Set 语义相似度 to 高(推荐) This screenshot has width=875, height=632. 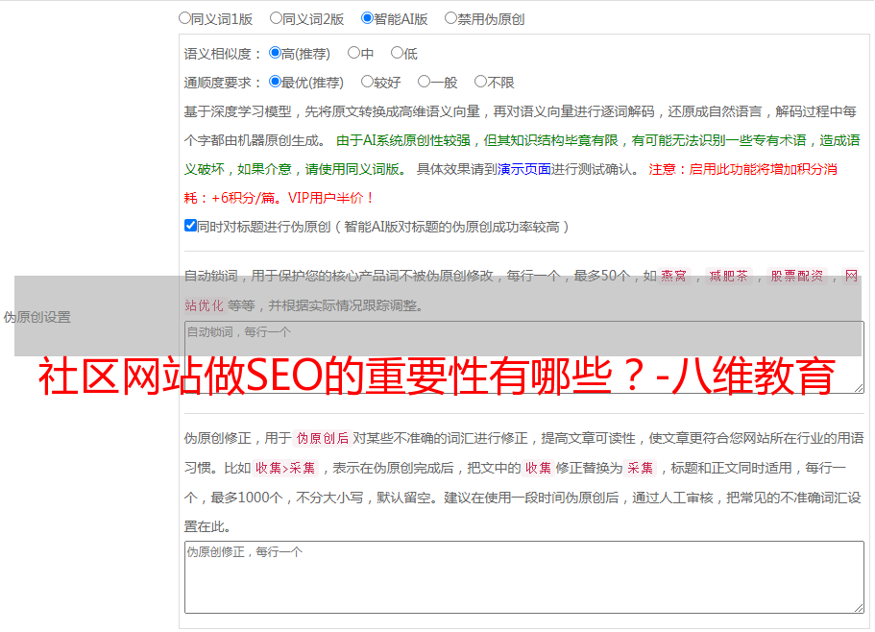coord(275,53)
